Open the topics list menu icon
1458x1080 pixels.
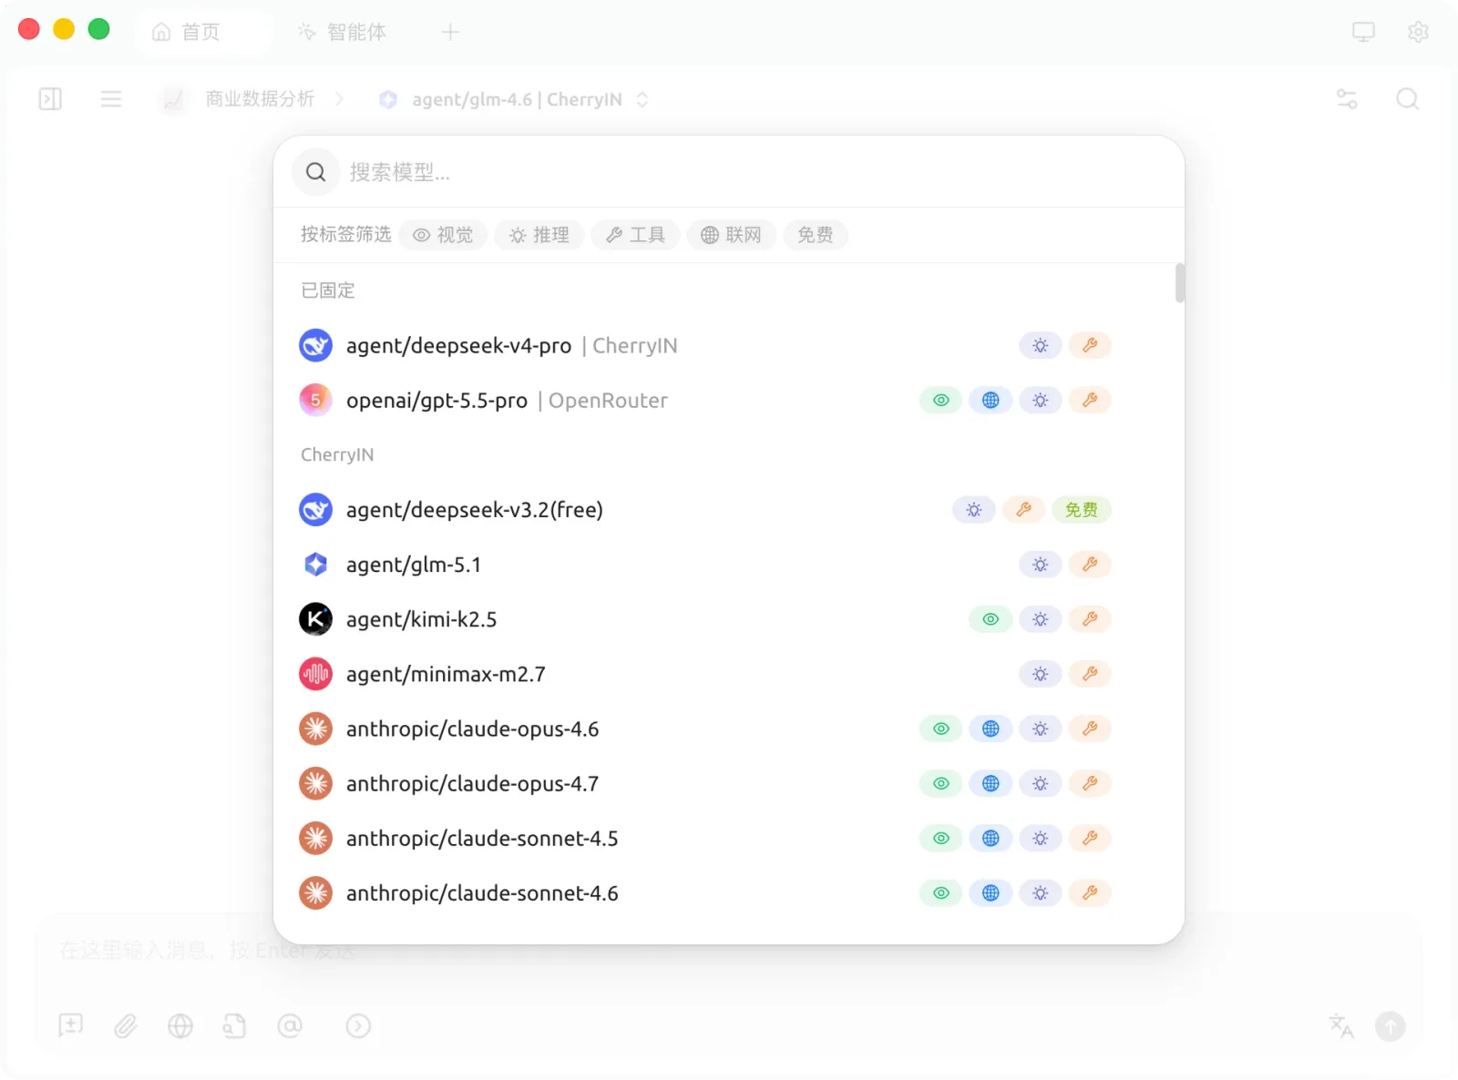(x=111, y=99)
